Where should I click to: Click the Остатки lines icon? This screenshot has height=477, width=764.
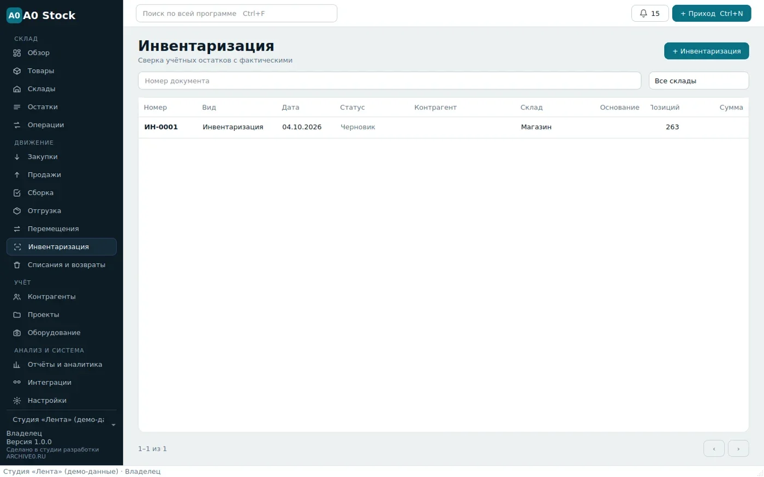point(17,107)
